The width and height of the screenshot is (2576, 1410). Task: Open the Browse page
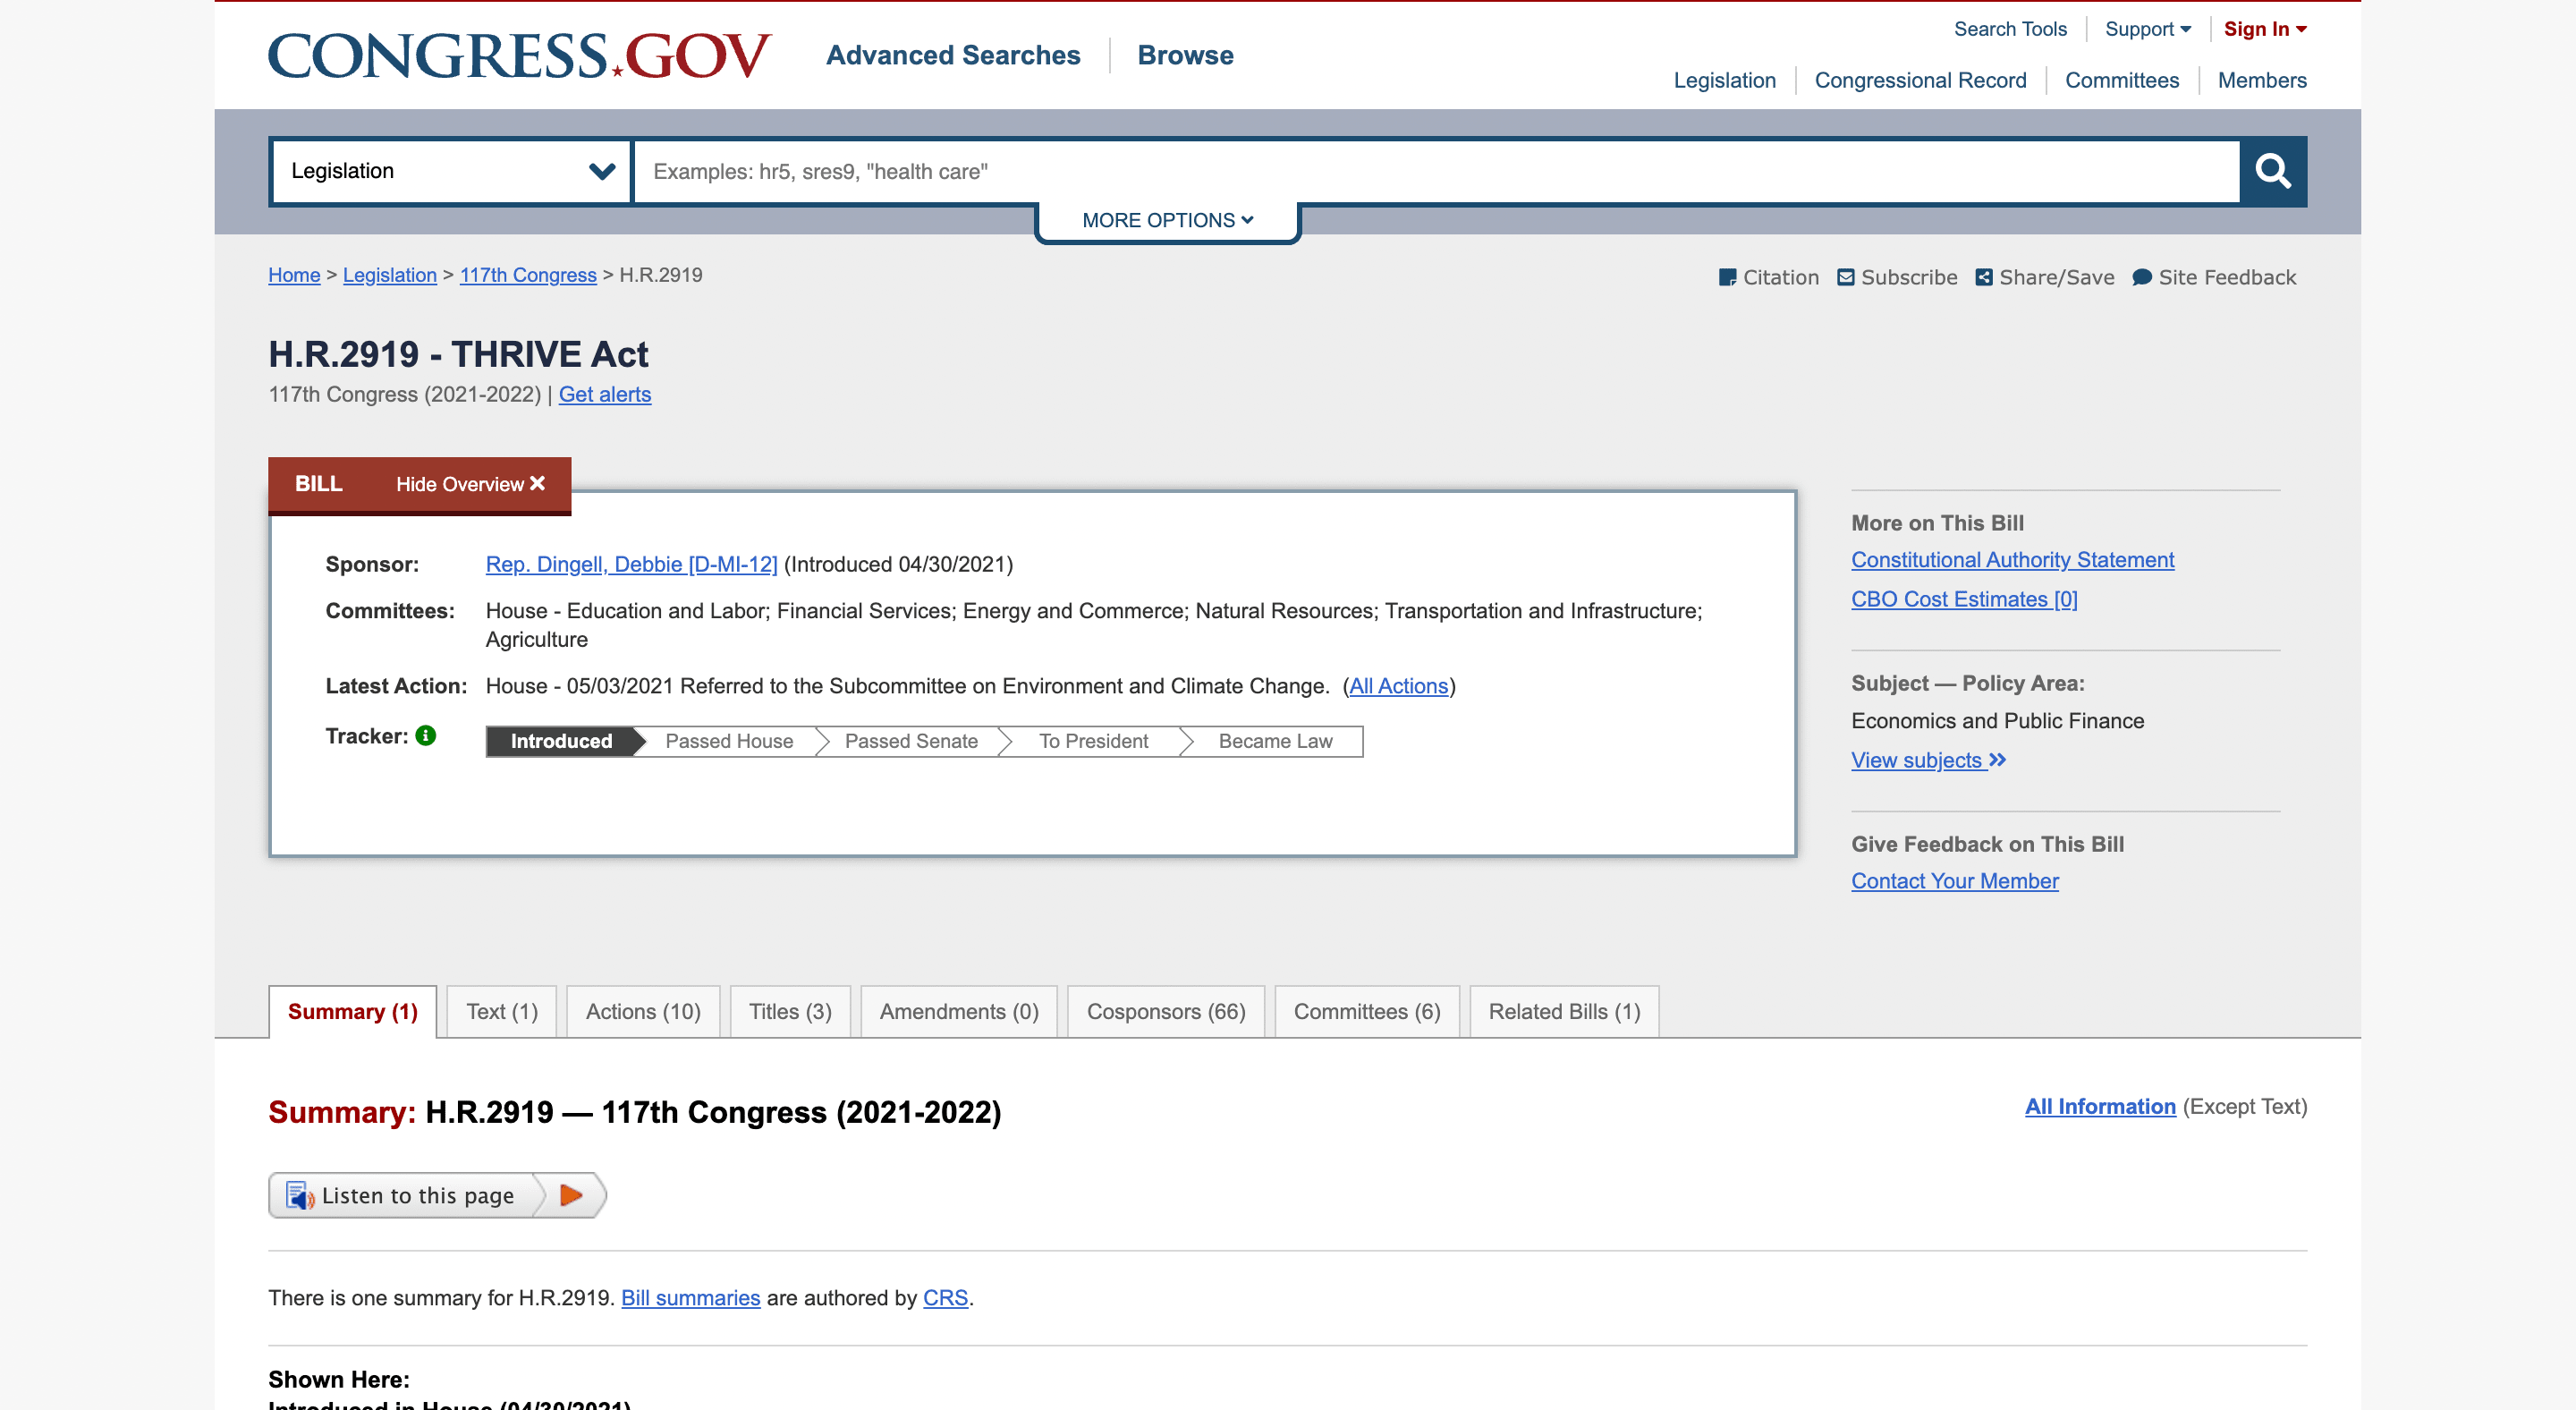click(x=1185, y=55)
